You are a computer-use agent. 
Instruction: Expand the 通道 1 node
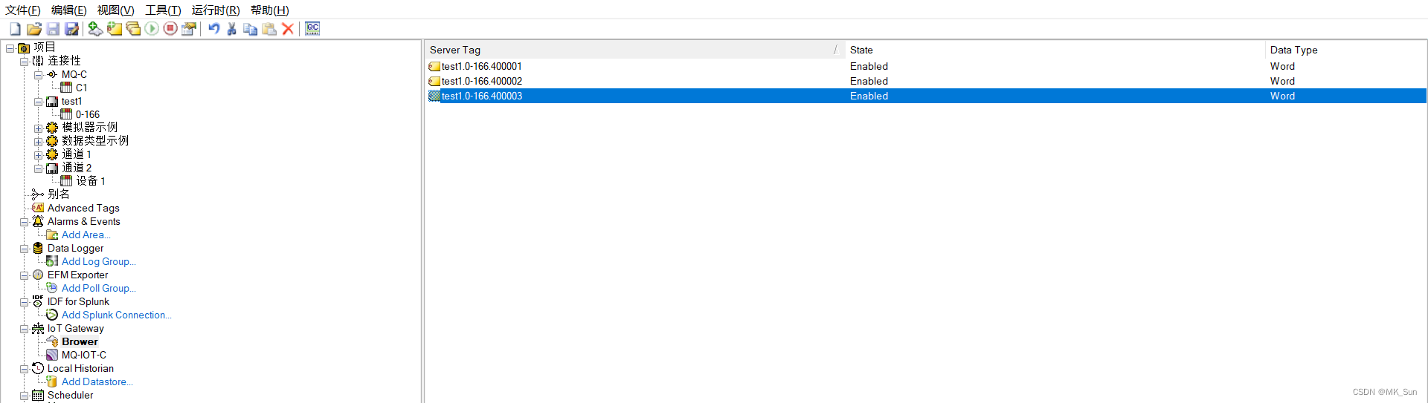pyautogui.click(x=38, y=155)
